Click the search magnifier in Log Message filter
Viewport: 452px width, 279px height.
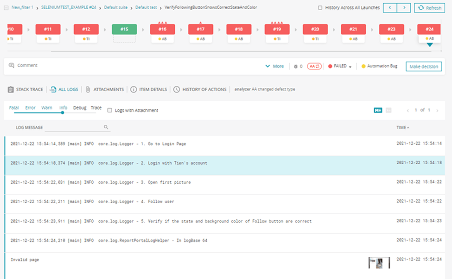106,127
